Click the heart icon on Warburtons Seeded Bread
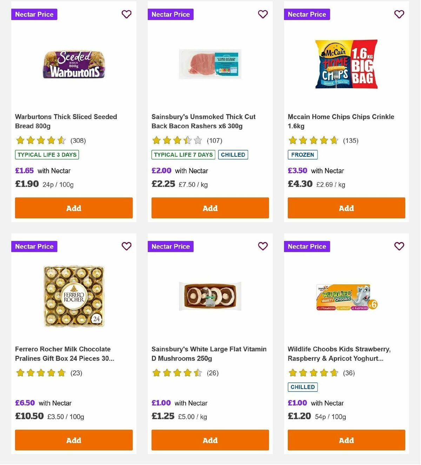 point(126,14)
